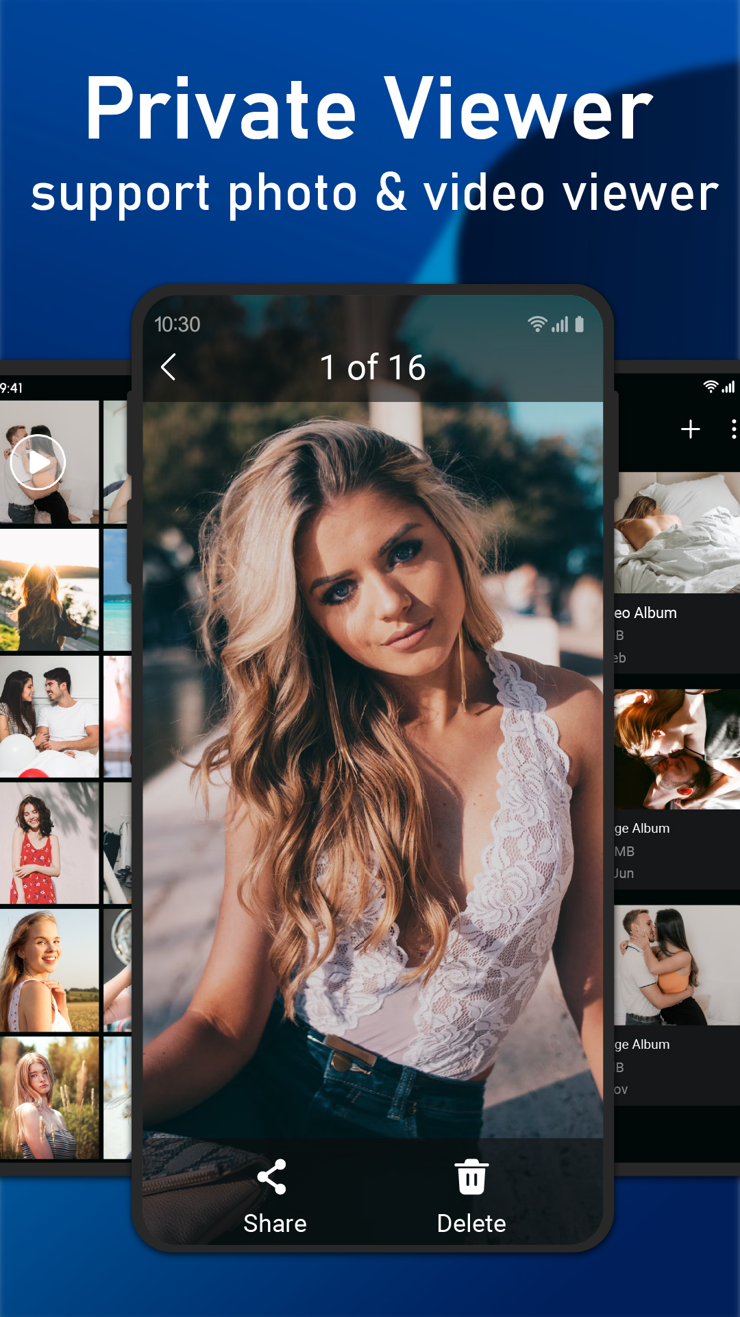Tap the album label above the "ov" date line
The width and height of the screenshot is (740, 1317).
tap(642, 1045)
